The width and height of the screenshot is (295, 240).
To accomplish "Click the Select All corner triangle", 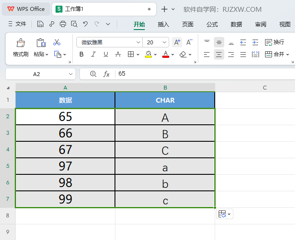I will click(x=8, y=88).
